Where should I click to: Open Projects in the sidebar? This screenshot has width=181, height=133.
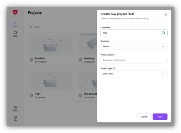point(15,24)
